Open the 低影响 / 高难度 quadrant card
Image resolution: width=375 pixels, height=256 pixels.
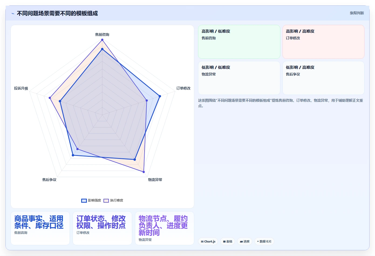click(323, 78)
